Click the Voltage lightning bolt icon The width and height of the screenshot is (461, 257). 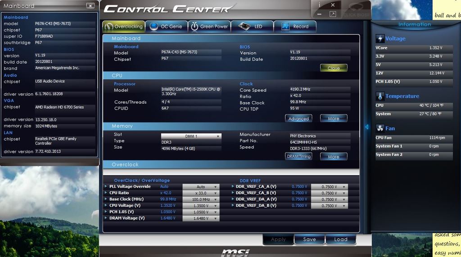tap(380, 39)
